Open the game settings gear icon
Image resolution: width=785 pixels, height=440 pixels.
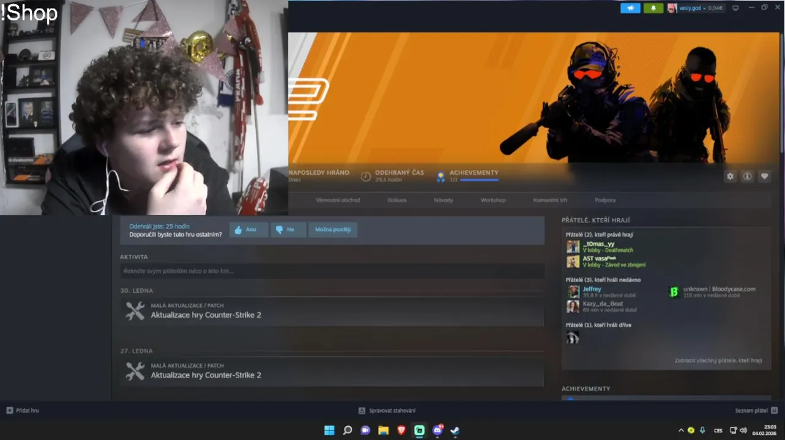pos(730,176)
